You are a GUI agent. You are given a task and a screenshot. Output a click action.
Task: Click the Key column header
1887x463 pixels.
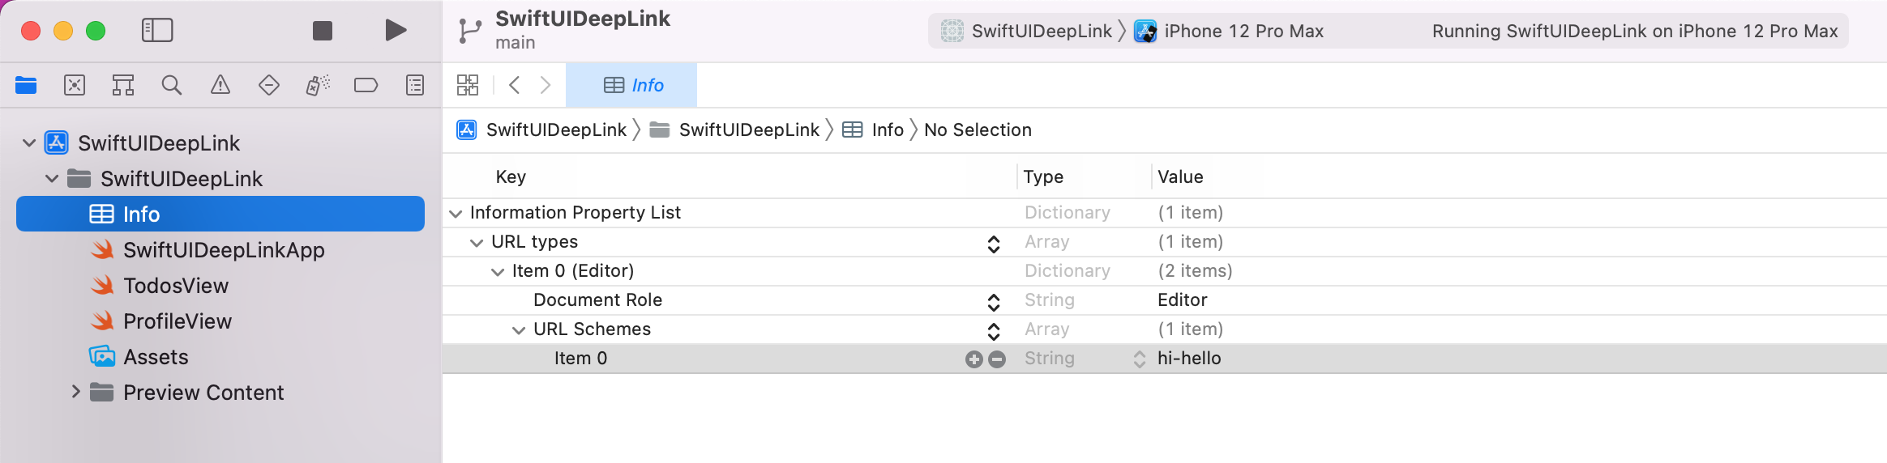tap(511, 176)
